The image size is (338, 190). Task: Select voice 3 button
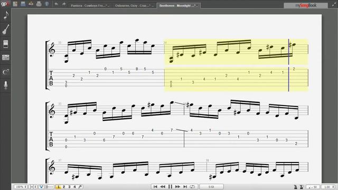point(69,187)
